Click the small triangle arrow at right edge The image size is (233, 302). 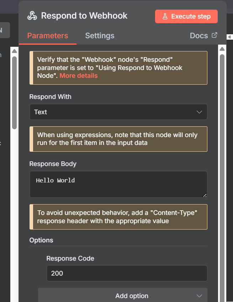point(229,37)
